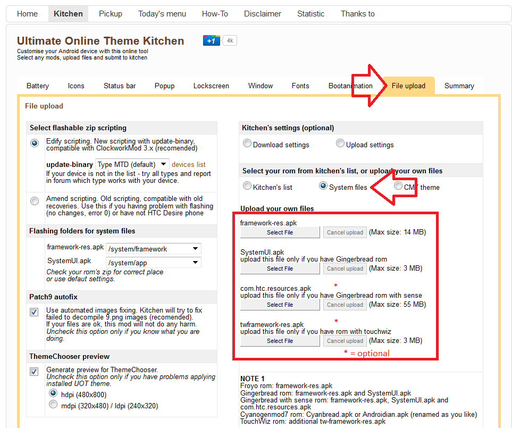The image size is (512, 428).
Task: Click the 'Patch9 autofix' section header
Action: click(54, 297)
